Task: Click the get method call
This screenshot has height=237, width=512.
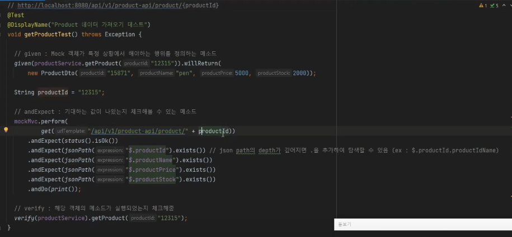Action: (x=46, y=131)
